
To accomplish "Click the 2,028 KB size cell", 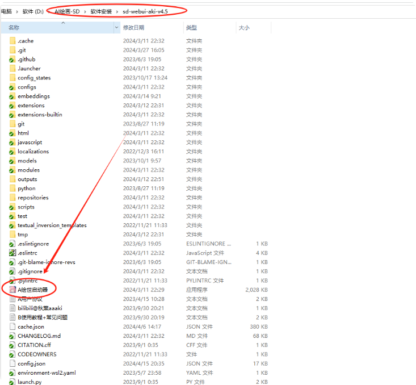I will coord(257,290).
